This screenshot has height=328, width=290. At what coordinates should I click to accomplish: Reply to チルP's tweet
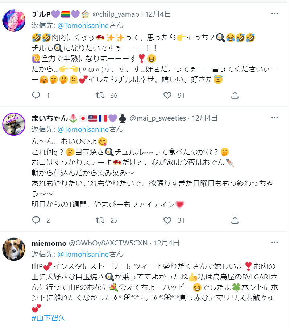[36, 96]
